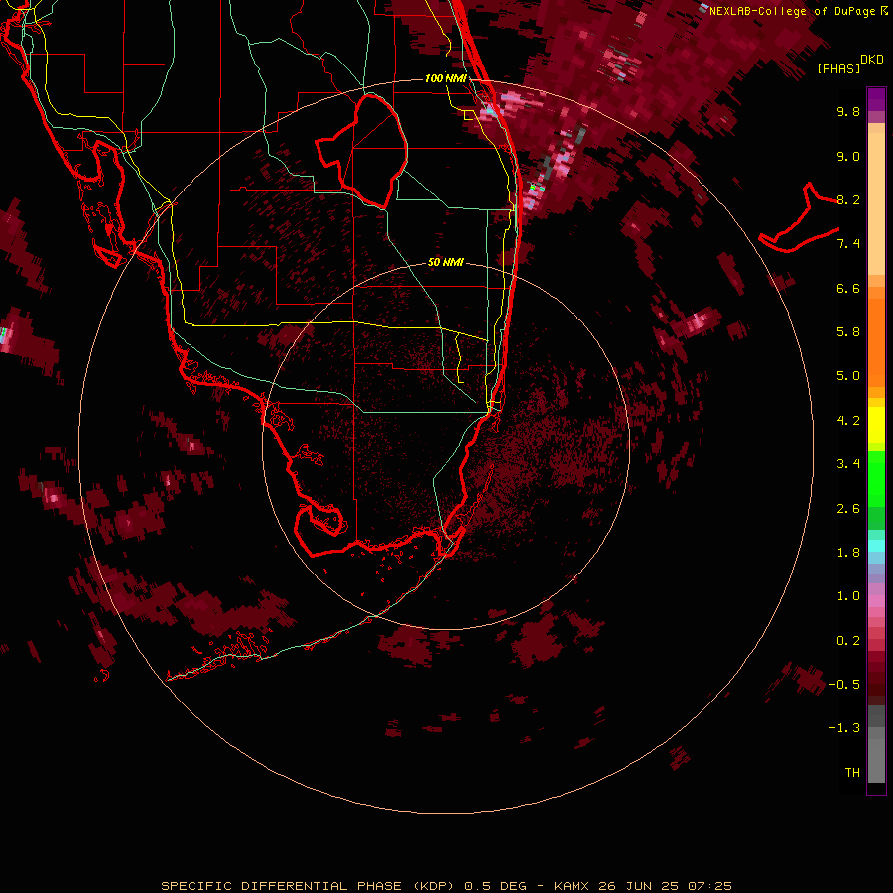
Task: Click the -0.5 color scale value
Action: pyautogui.click(x=844, y=685)
